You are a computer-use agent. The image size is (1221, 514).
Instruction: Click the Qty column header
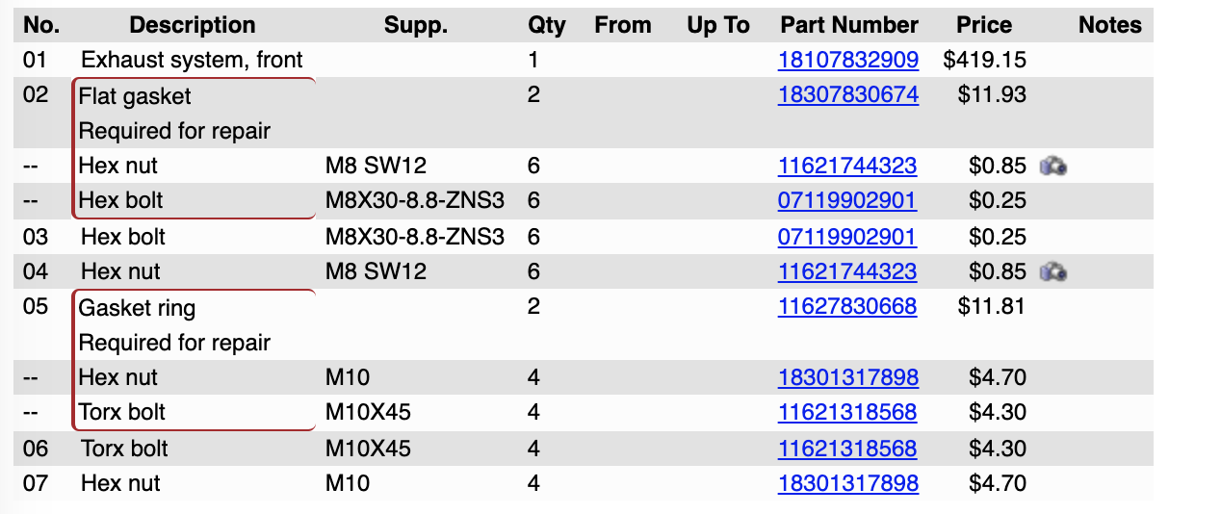pos(546,25)
